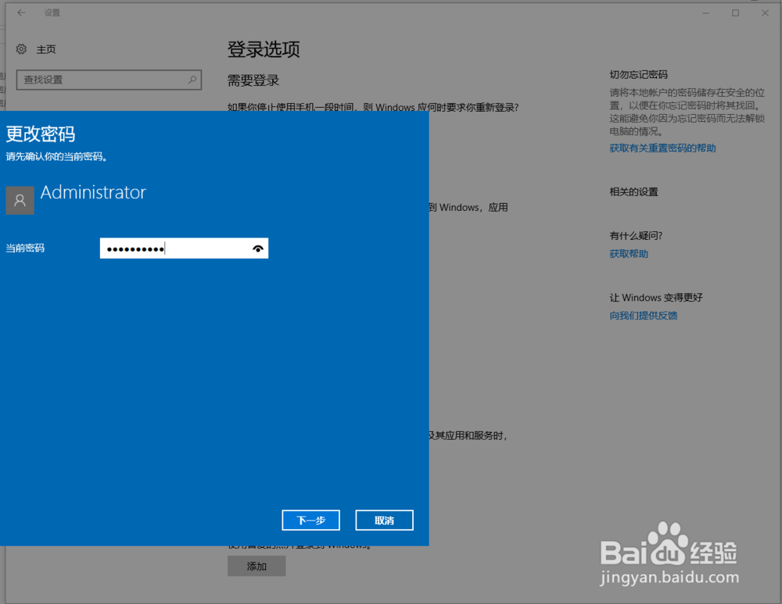Focus the 查找设置 search box
The width and height of the screenshot is (782, 604).
tap(94, 80)
